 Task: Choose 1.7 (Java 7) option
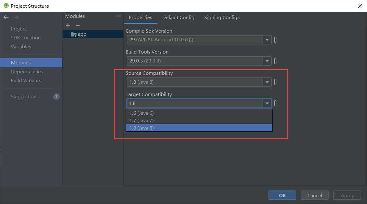[x=199, y=120]
